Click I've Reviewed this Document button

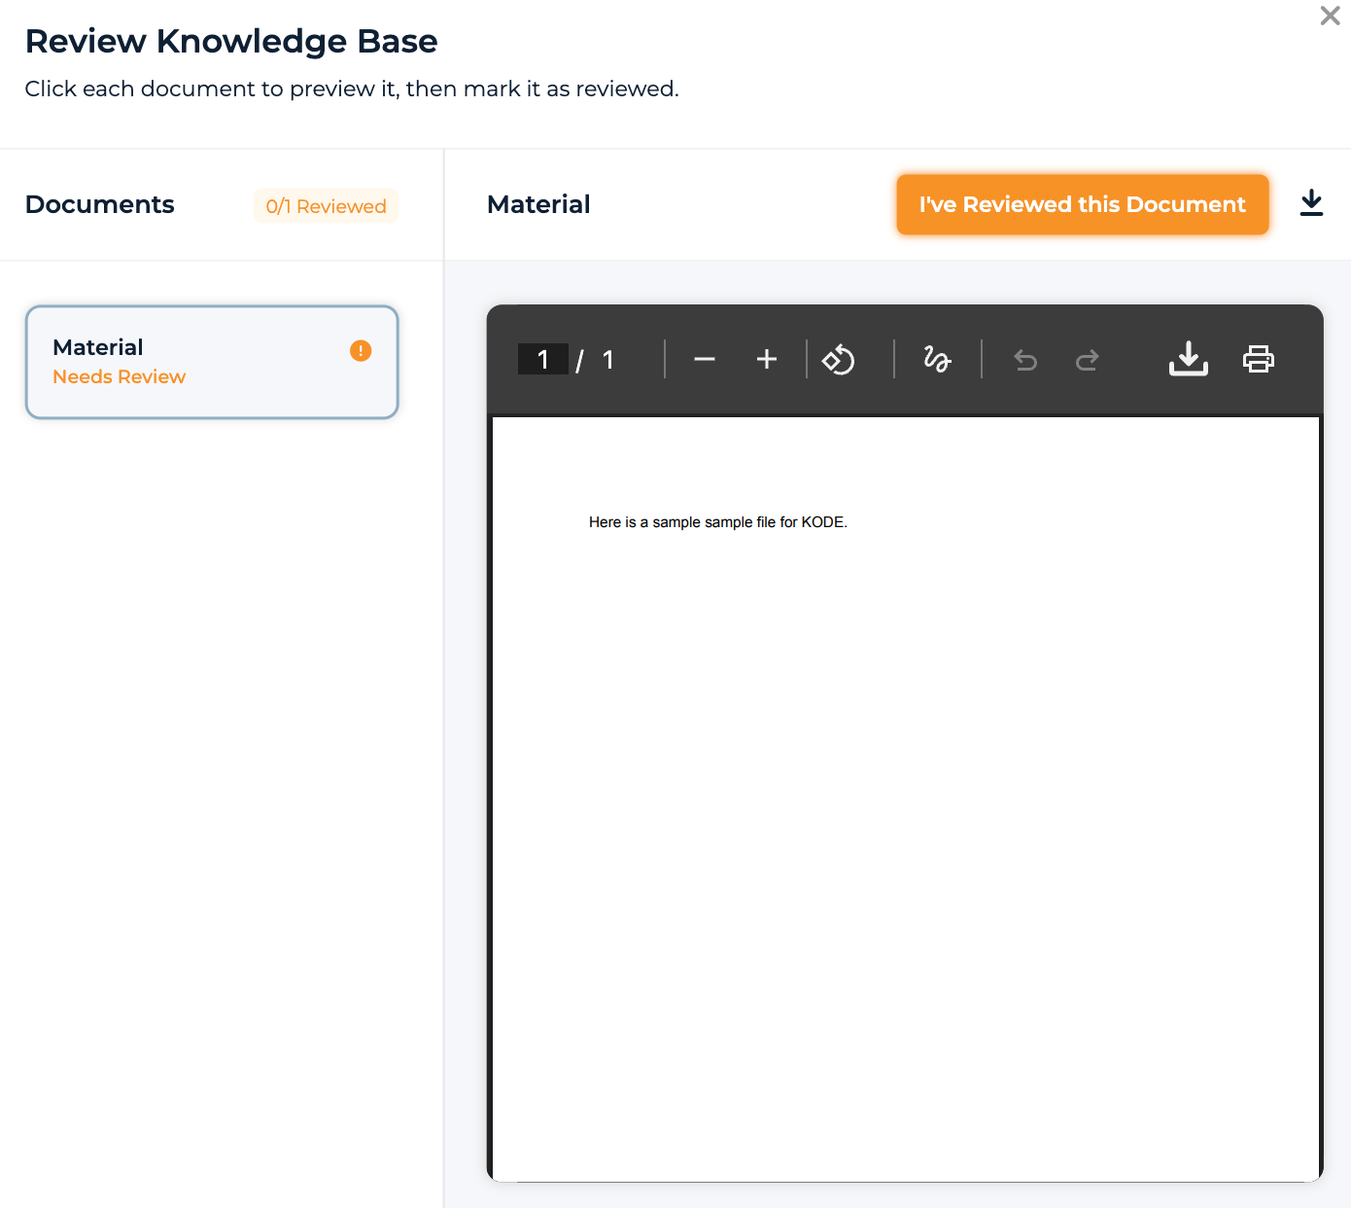pos(1082,204)
